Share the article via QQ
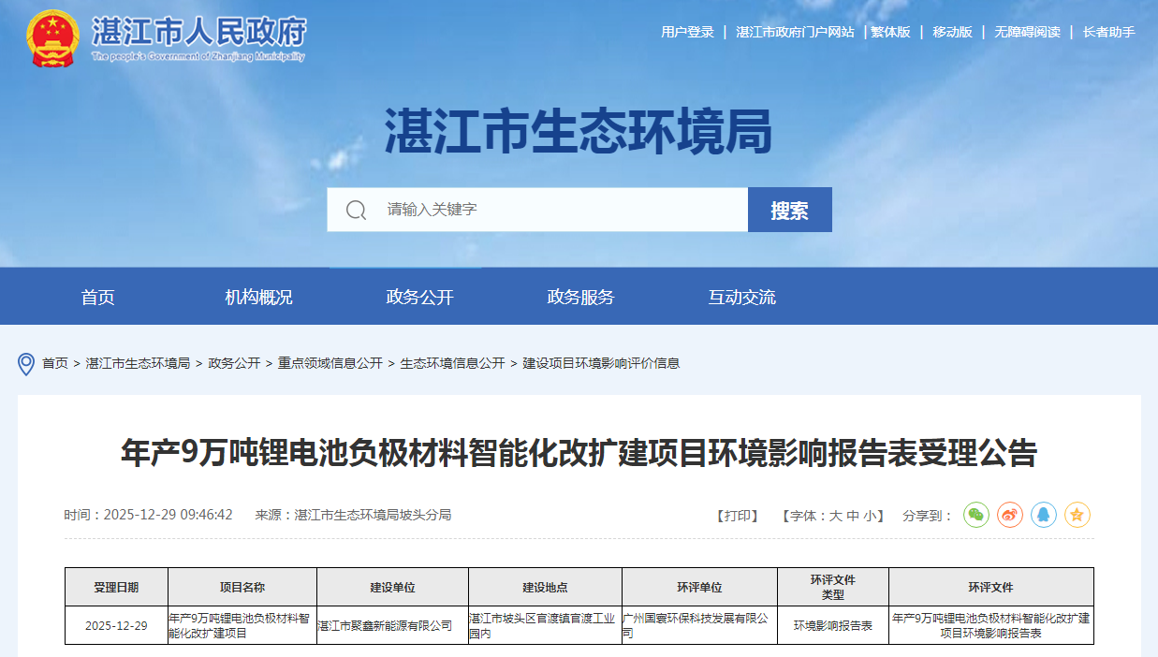The image size is (1158, 657). (1043, 514)
